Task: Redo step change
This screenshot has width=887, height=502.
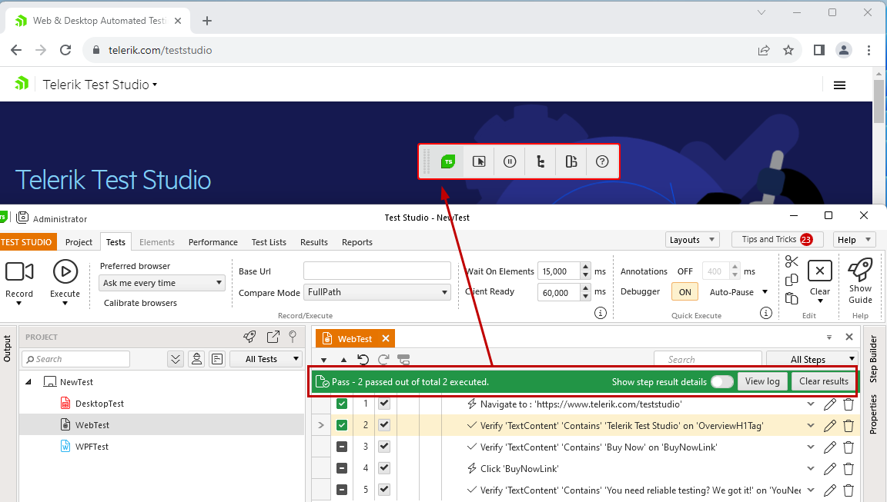Action: coord(383,360)
